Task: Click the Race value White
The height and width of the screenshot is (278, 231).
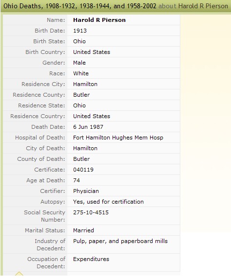Action: [x=81, y=73]
